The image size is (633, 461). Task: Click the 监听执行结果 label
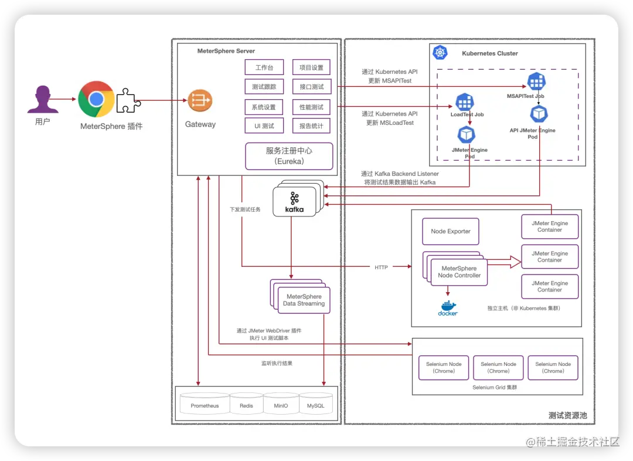277,363
